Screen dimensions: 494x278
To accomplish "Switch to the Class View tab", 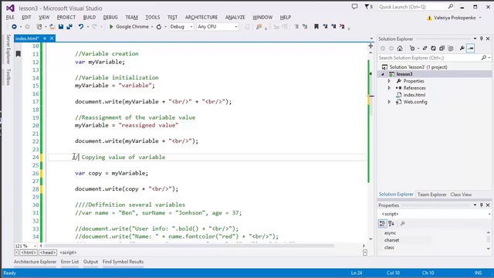I will [x=461, y=195].
